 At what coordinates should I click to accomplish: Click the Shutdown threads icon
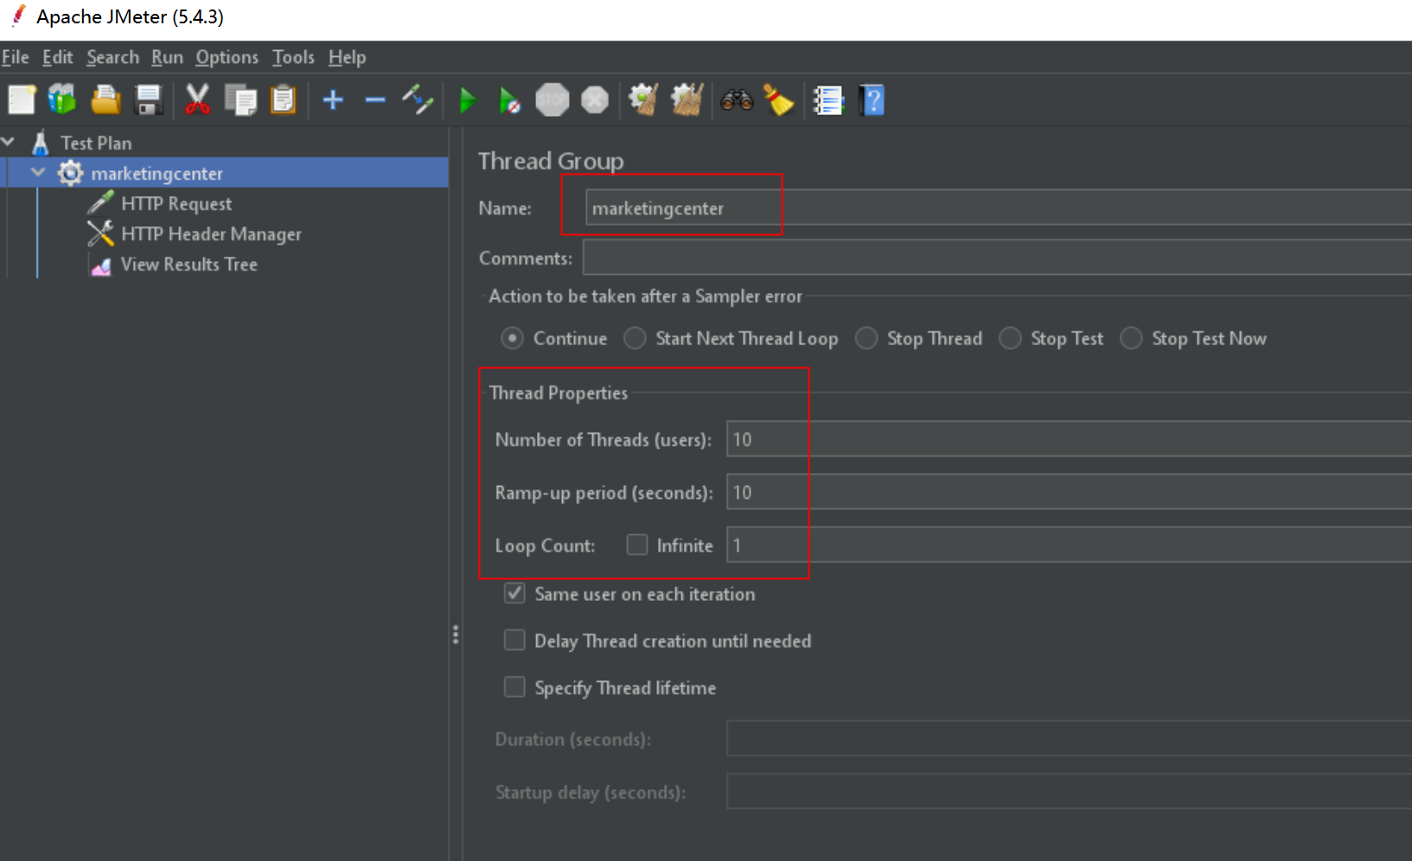(x=595, y=100)
